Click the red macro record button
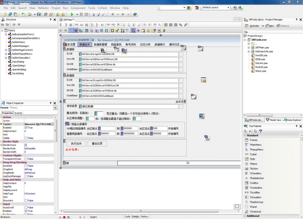Screen dimensions: 303x219 pyautogui.click(x=64, y=217)
